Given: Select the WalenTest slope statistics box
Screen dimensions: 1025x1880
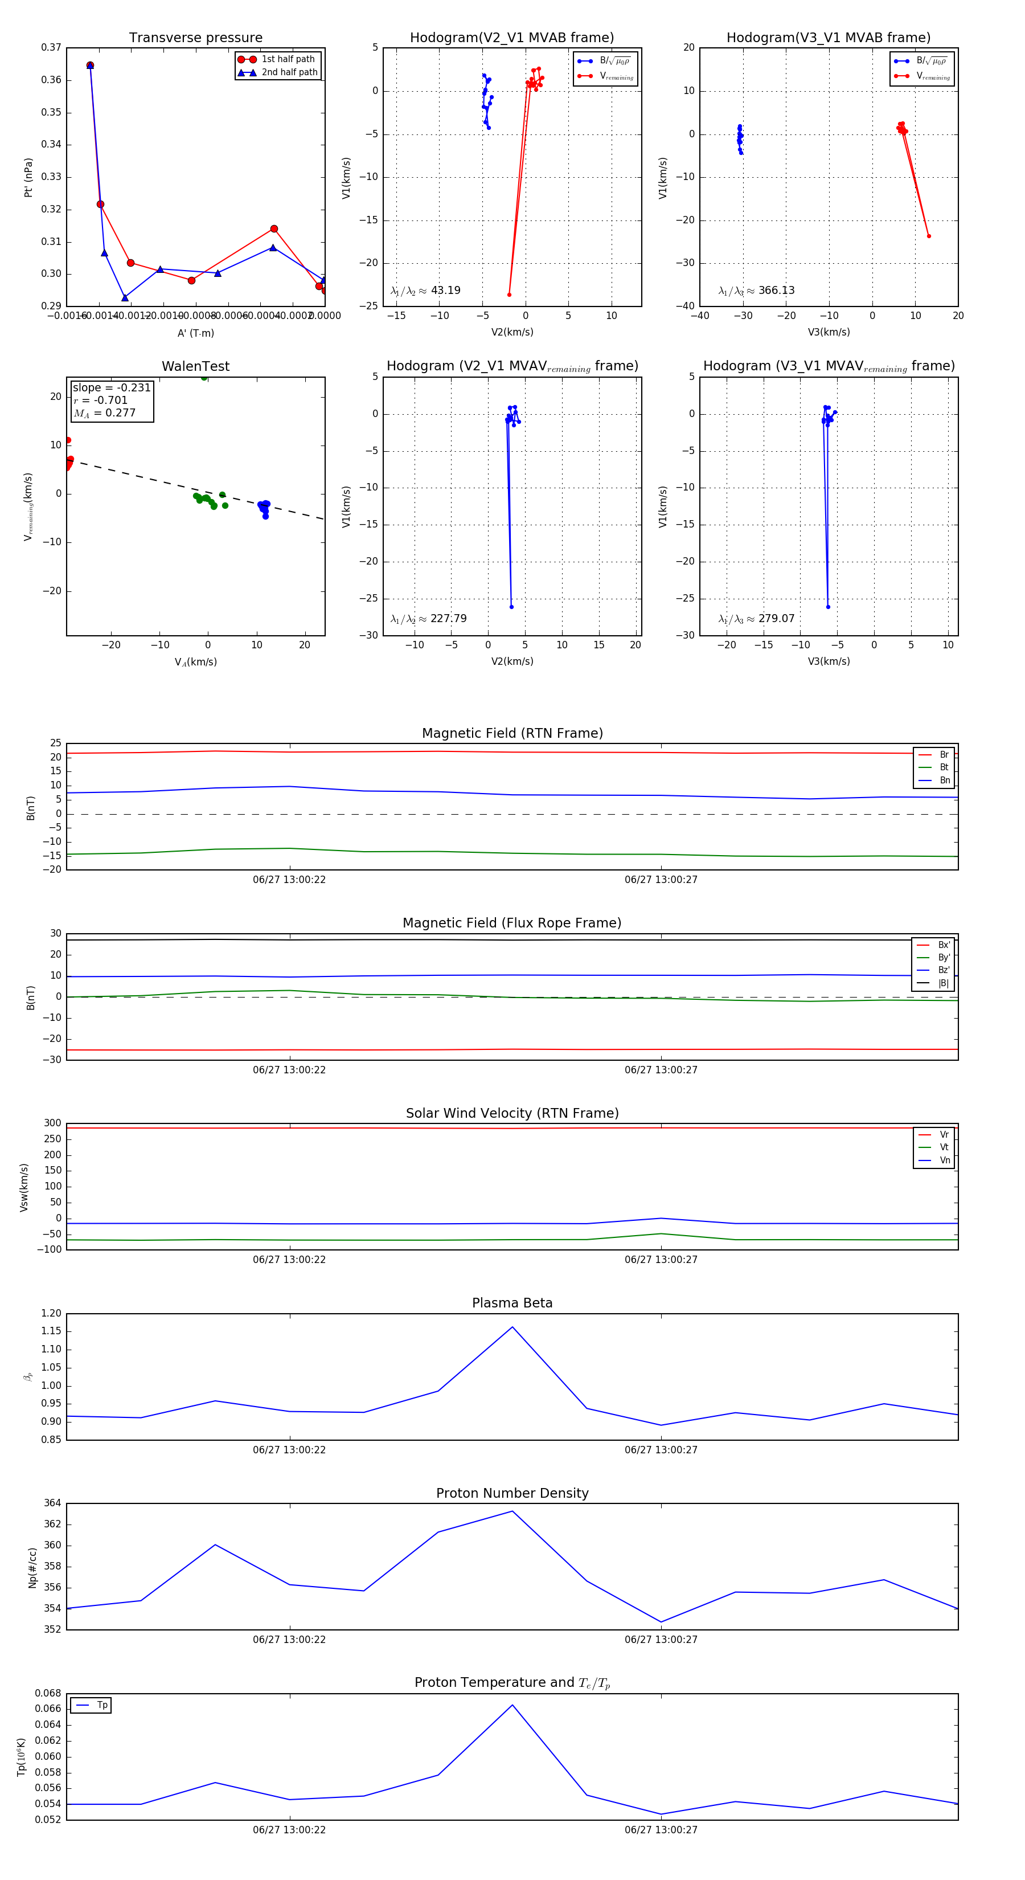Looking at the screenshot, I should (112, 400).
